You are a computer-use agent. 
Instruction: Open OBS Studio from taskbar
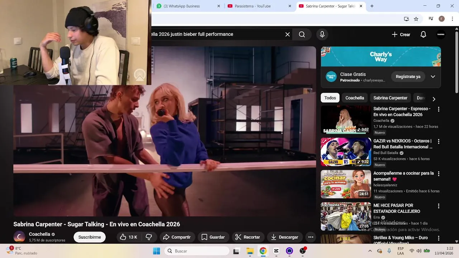pyautogui.click(x=303, y=251)
